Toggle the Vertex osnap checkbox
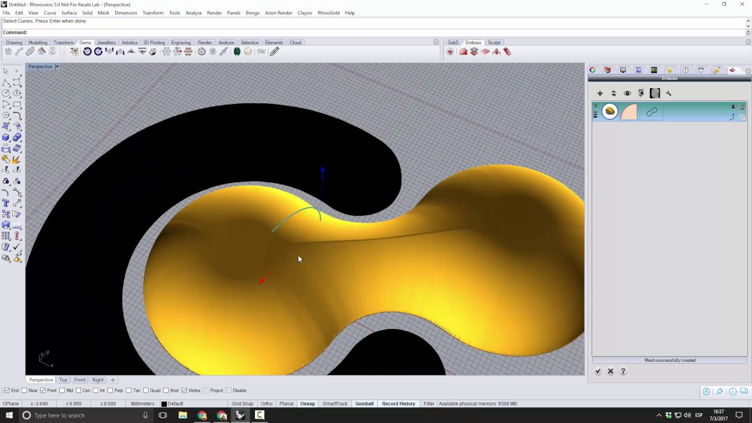752x423 pixels. (x=184, y=391)
